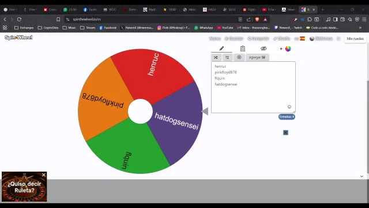
Task: Open the Leo AI sparkle toolbar icon
Action: 350,19
